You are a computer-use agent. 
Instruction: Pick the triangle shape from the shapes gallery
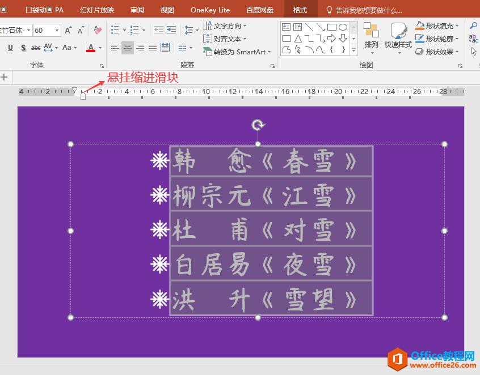click(x=298, y=38)
